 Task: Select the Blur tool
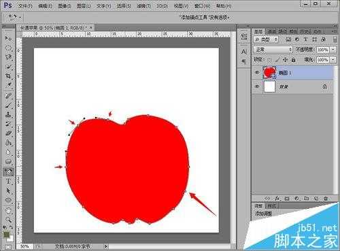(x=8, y=152)
